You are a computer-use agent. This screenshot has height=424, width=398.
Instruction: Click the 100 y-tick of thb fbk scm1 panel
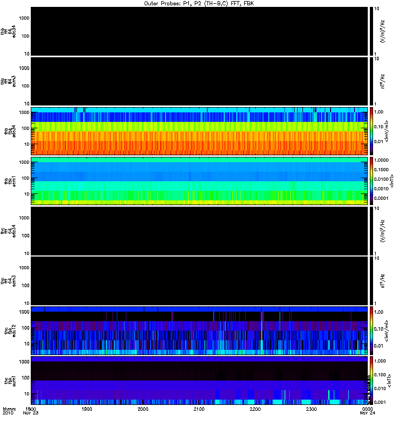pyautogui.click(x=25, y=178)
